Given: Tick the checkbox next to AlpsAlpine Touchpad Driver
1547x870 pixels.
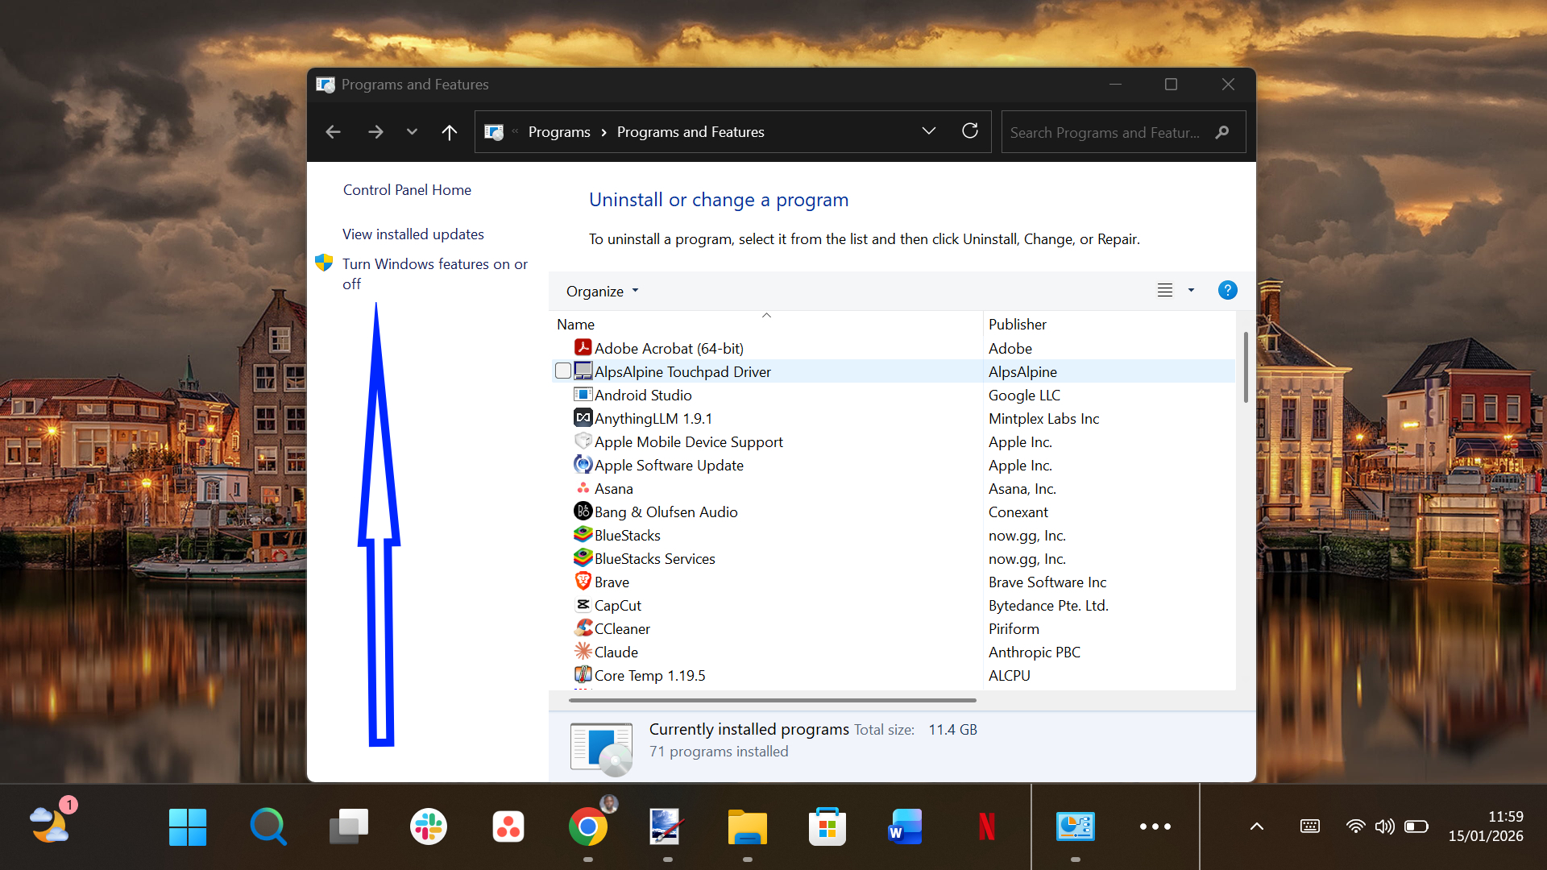Looking at the screenshot, I should point(563,371).
